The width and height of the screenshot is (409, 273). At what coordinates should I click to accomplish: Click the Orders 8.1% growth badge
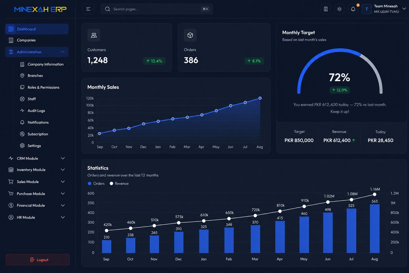(254, 61)
